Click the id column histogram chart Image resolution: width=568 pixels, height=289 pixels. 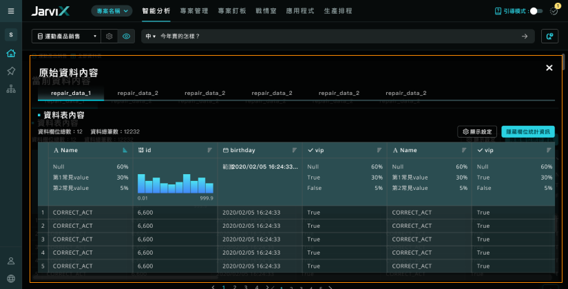tap(176, 184)
